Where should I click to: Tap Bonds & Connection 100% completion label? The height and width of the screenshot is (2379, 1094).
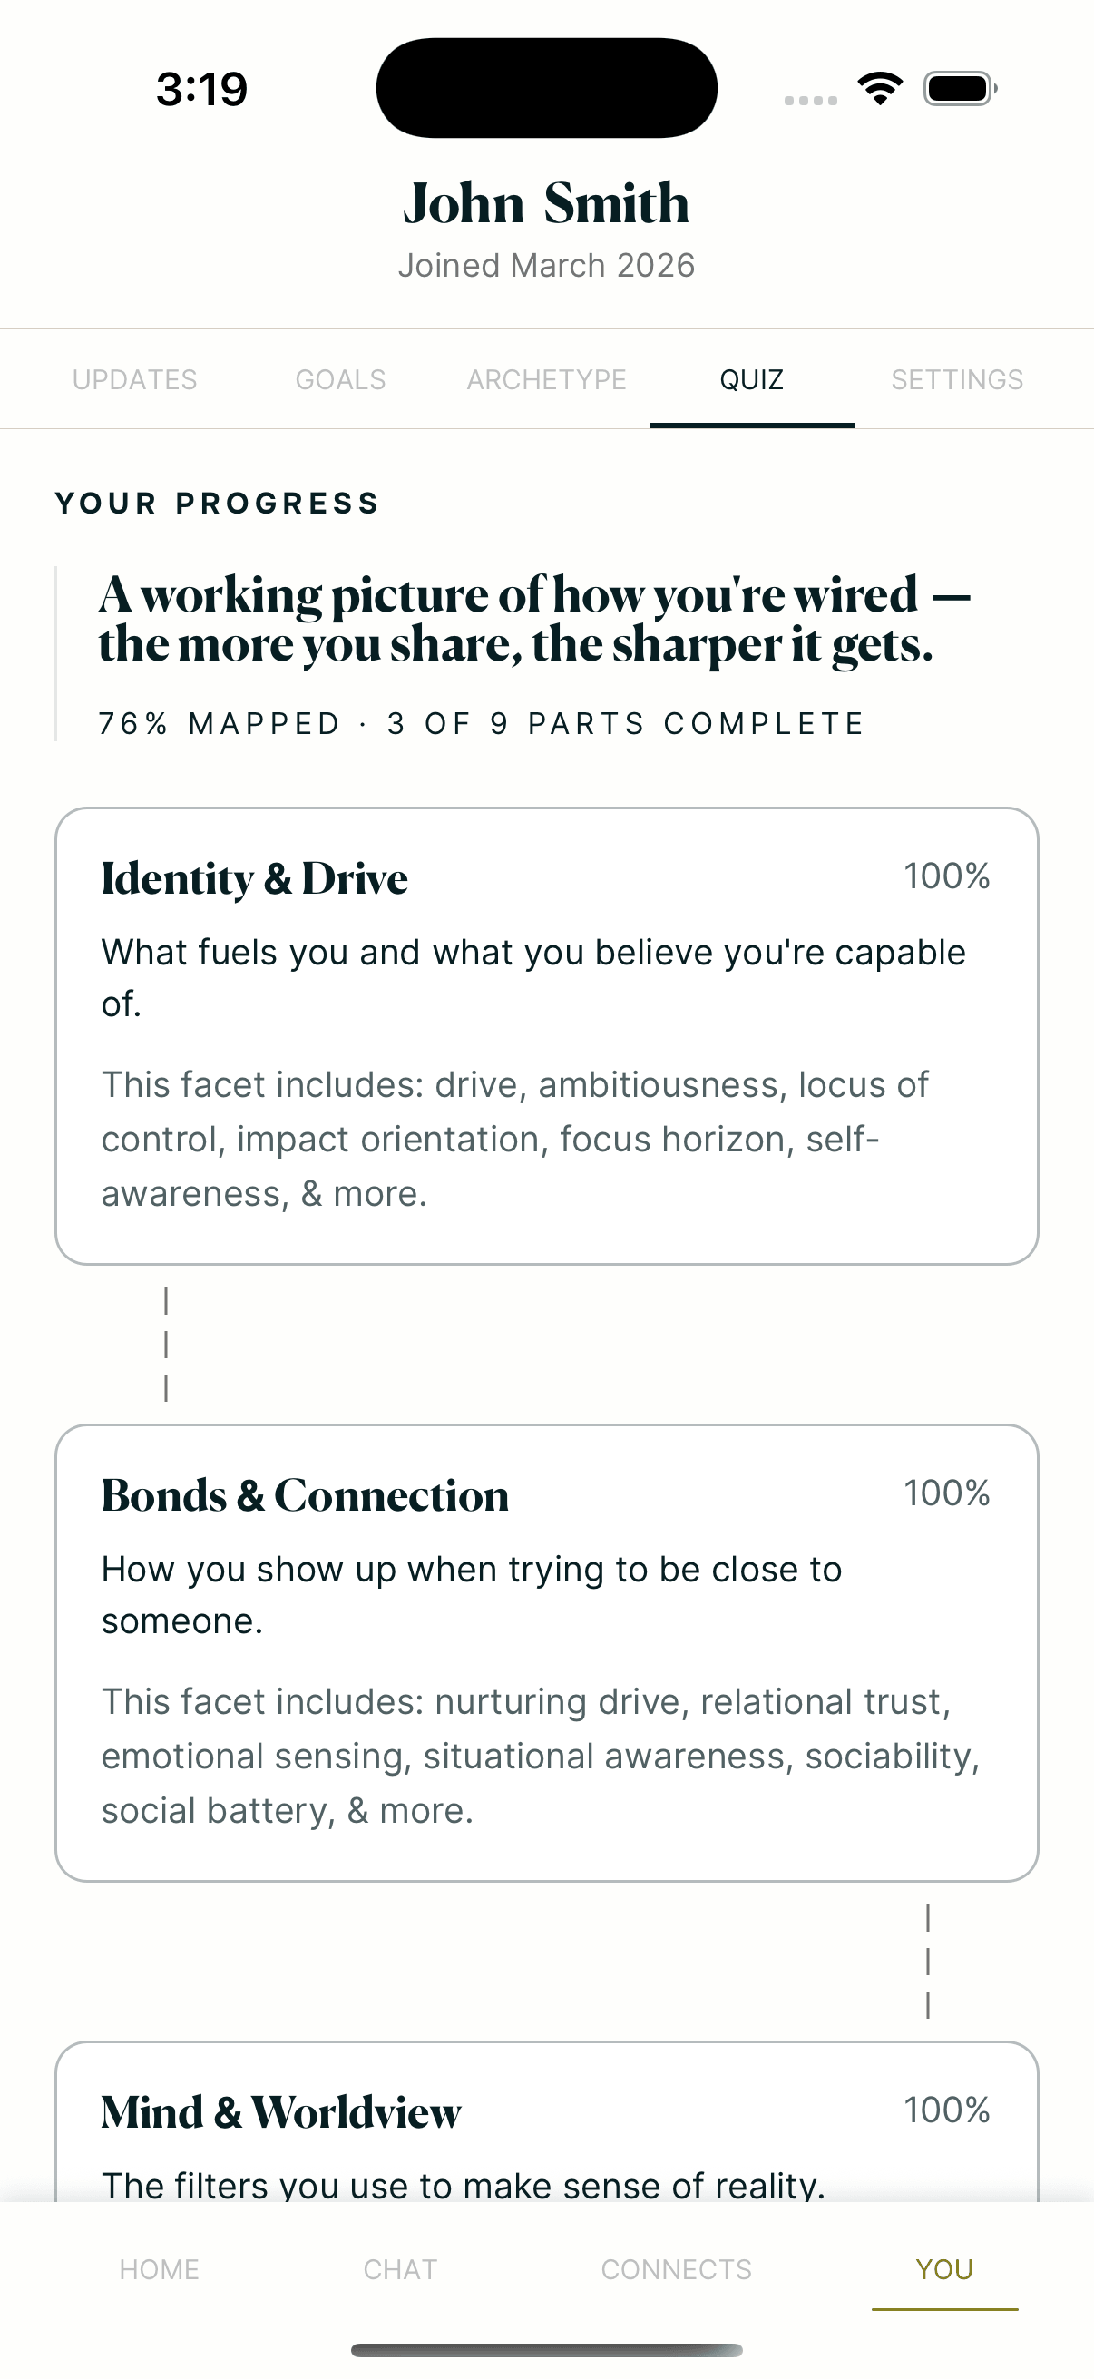pos(946,1493)
